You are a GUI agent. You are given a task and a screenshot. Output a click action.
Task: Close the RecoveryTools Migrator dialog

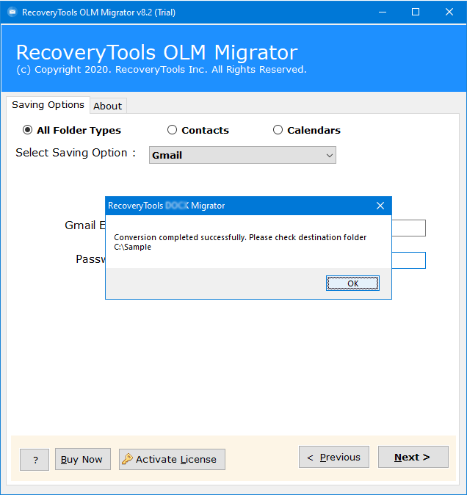[380, 206]
